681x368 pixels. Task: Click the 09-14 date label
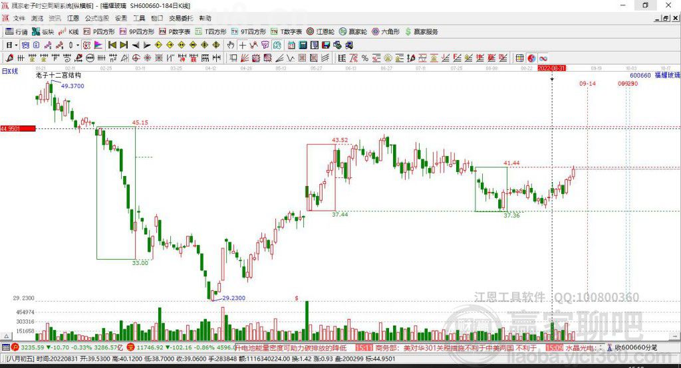pyautogui.click(x=587, y=83)
